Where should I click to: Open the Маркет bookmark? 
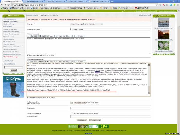point(14,8)
